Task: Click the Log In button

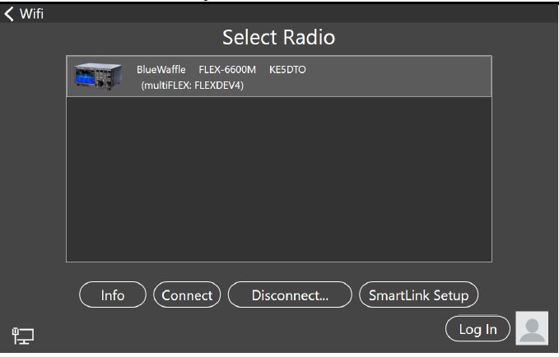Action: coord(477,329)
